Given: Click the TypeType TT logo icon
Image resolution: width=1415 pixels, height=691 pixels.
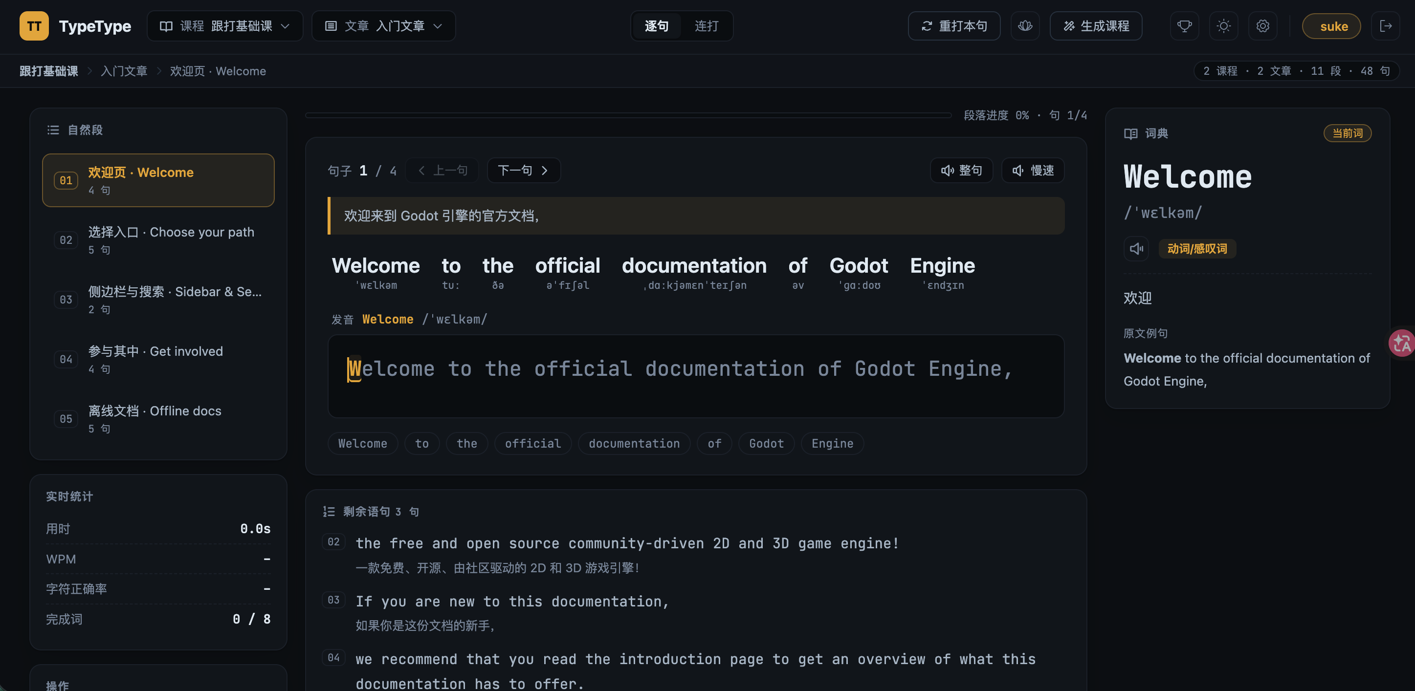Looking at the screenshot, I should coord(34,26).
